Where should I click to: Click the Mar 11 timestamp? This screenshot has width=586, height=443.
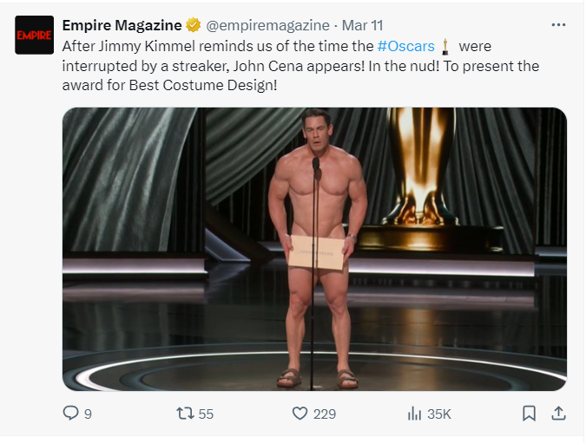click(x=363, y=25)
